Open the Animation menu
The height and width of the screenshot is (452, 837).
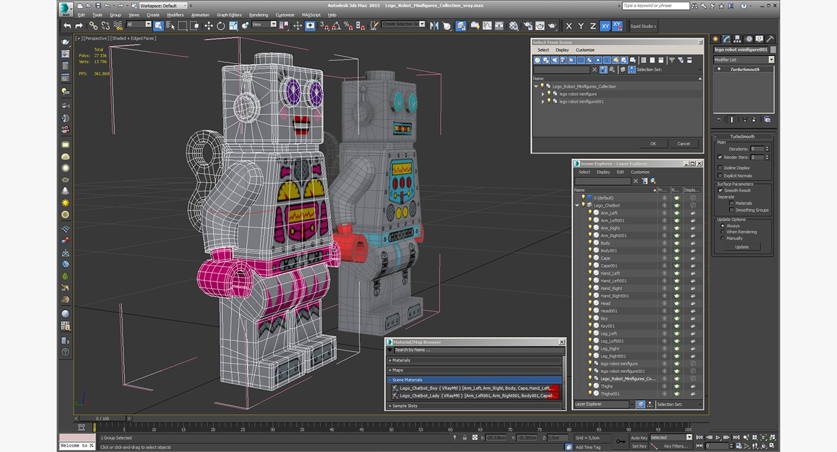pyautogui.click(x=200, y=15)
